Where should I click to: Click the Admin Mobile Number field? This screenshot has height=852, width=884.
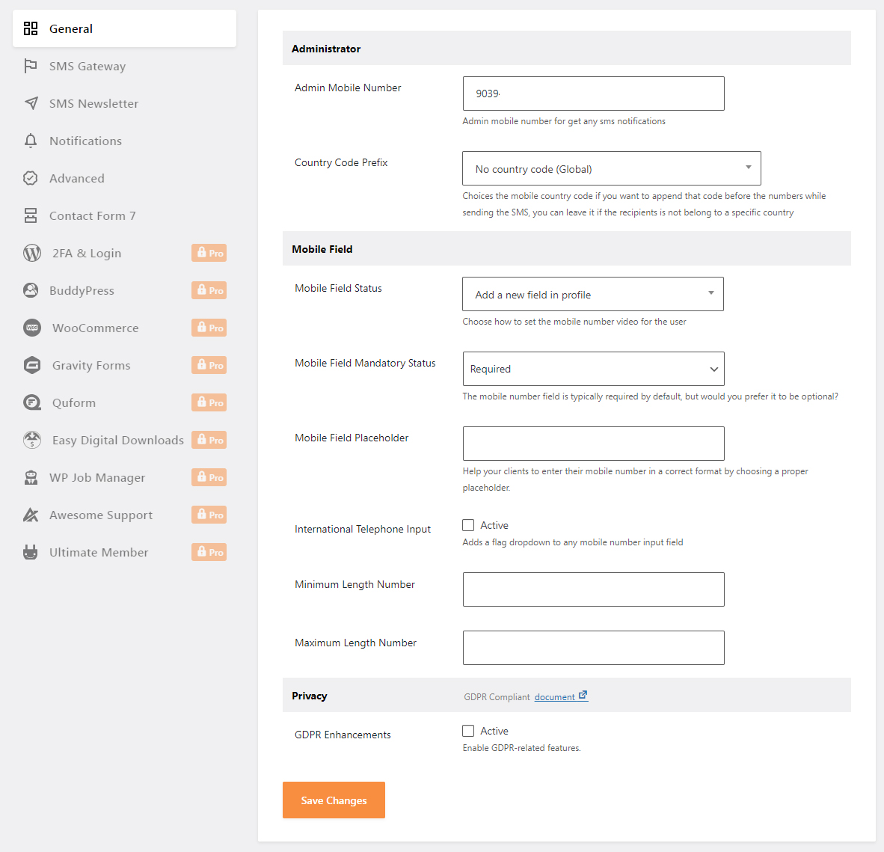(x=593, y=94)
